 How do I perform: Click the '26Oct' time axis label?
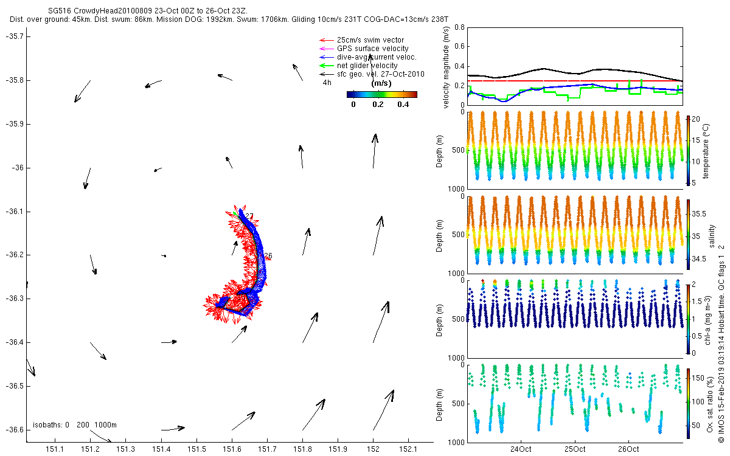tap(628, 449)
